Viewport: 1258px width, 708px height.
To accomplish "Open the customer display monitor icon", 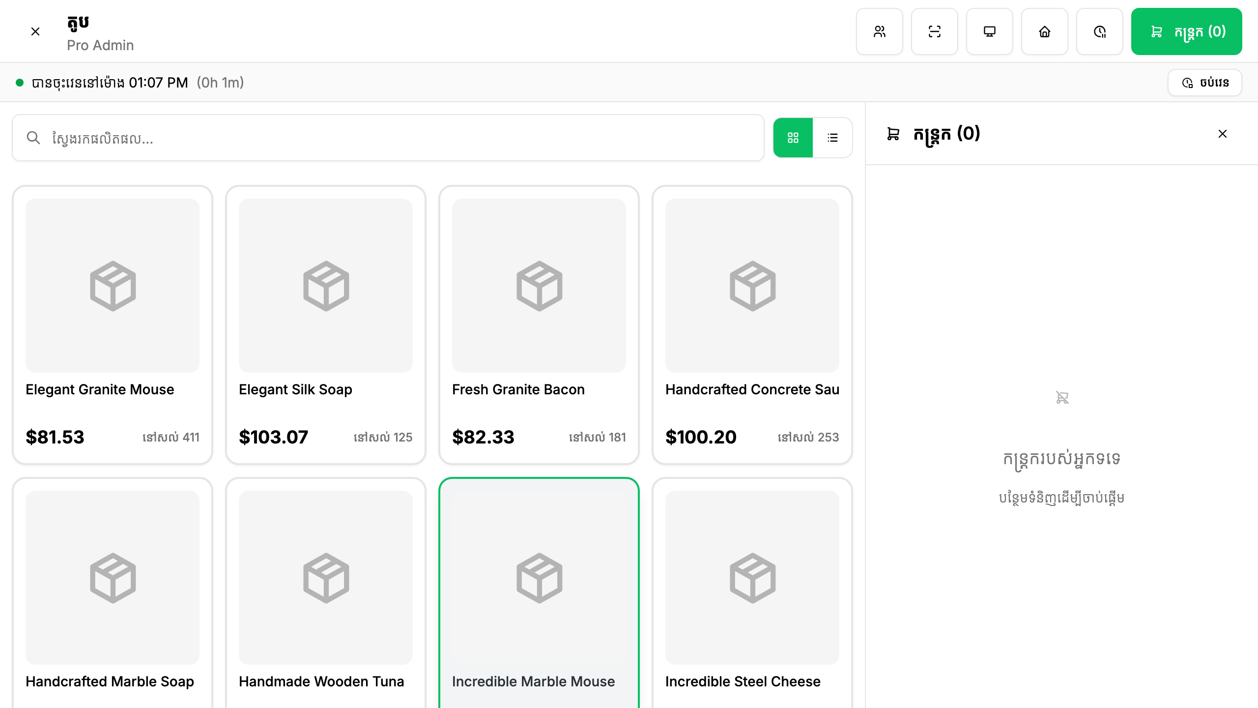I will (990, 31).
